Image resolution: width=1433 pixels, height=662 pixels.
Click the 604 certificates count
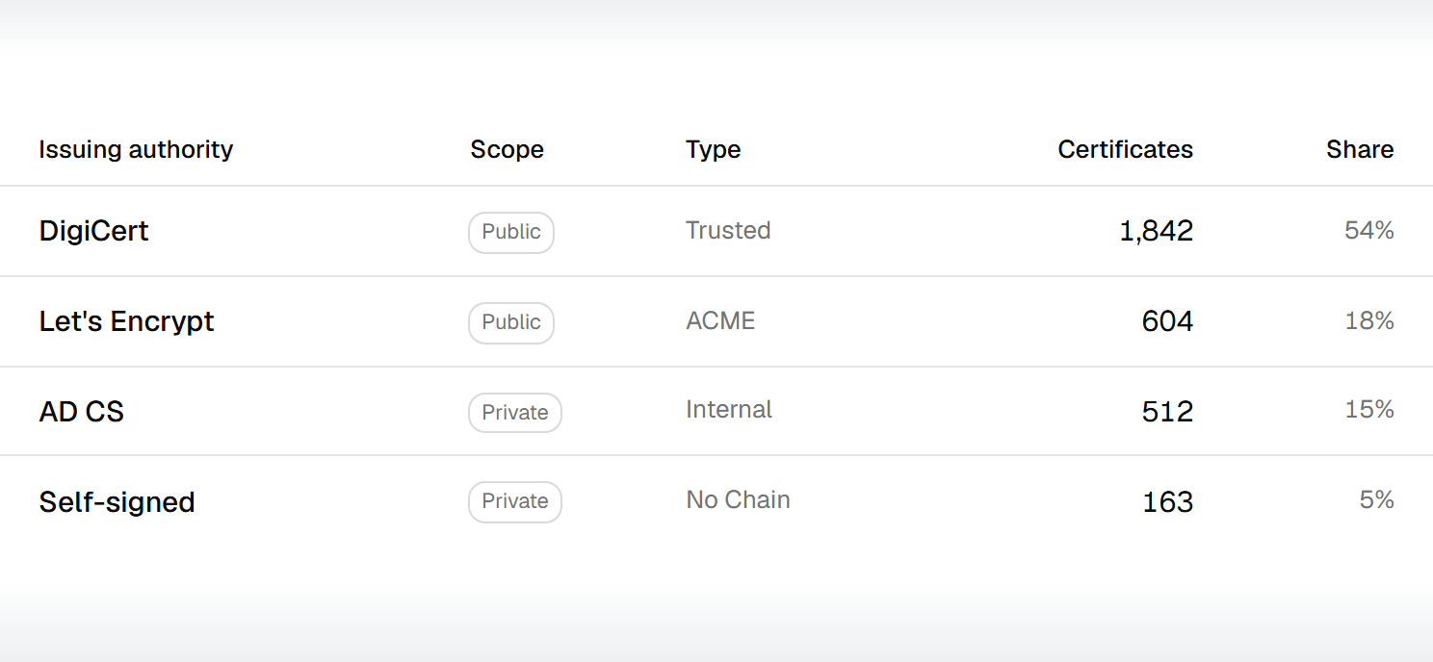[1167, 321]
